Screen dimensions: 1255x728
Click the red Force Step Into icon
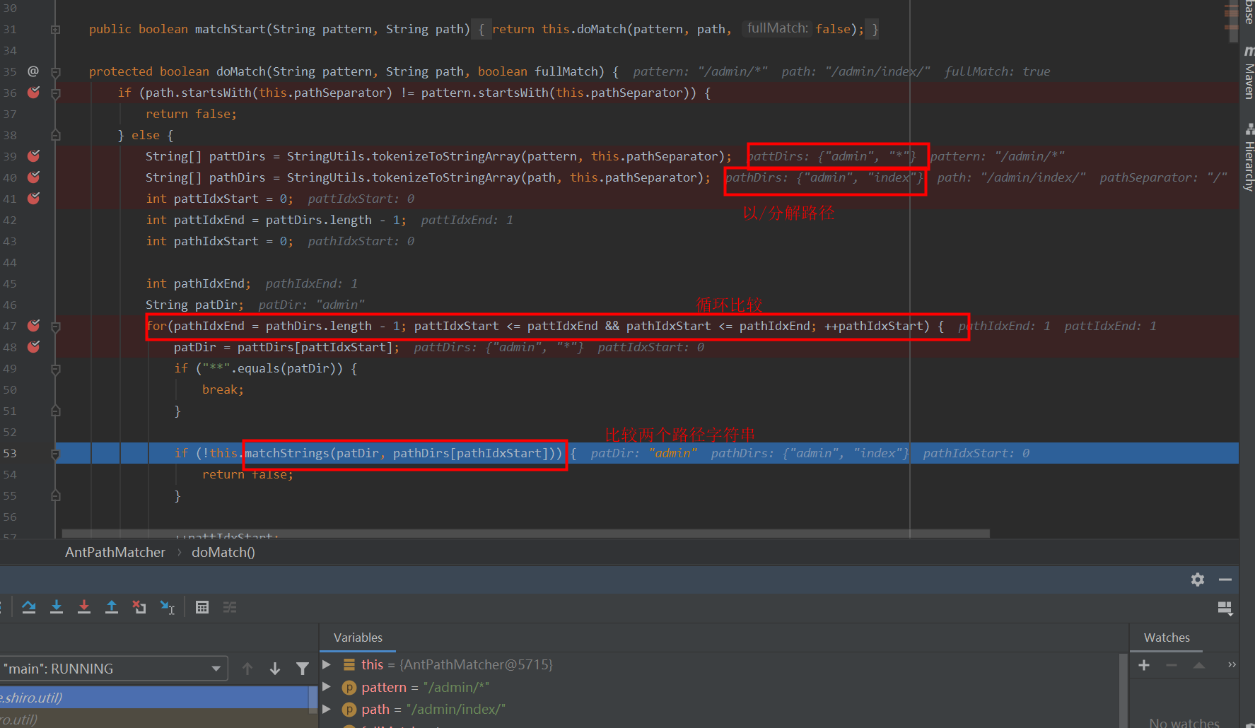[x=84, y=606]
